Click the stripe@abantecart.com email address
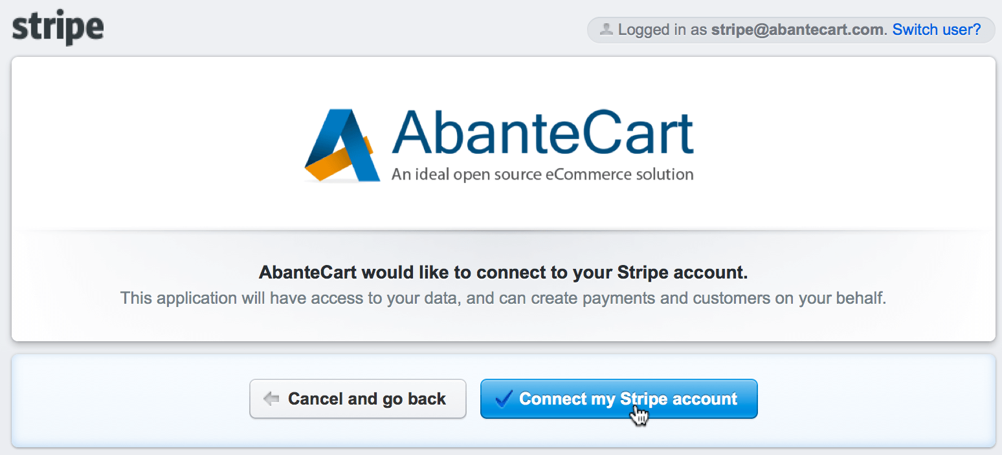 797,30
